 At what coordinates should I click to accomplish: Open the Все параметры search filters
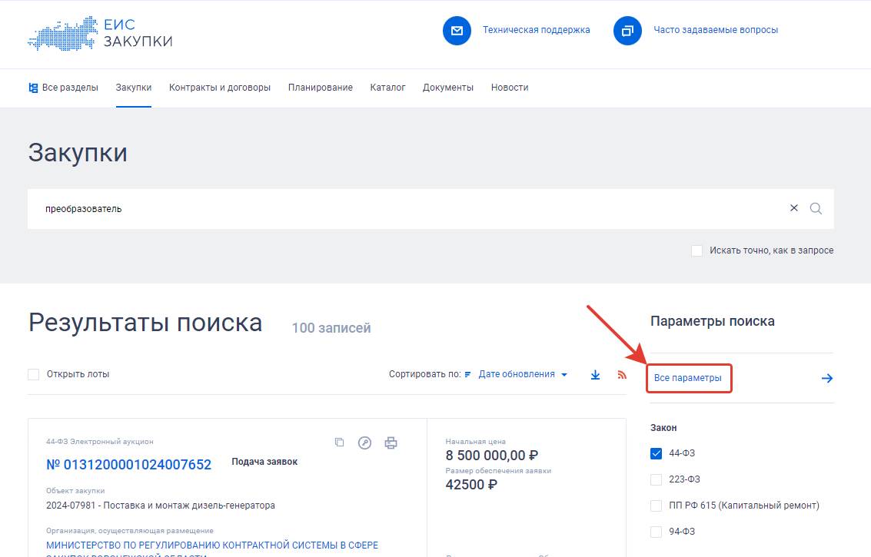coord(689,377)
